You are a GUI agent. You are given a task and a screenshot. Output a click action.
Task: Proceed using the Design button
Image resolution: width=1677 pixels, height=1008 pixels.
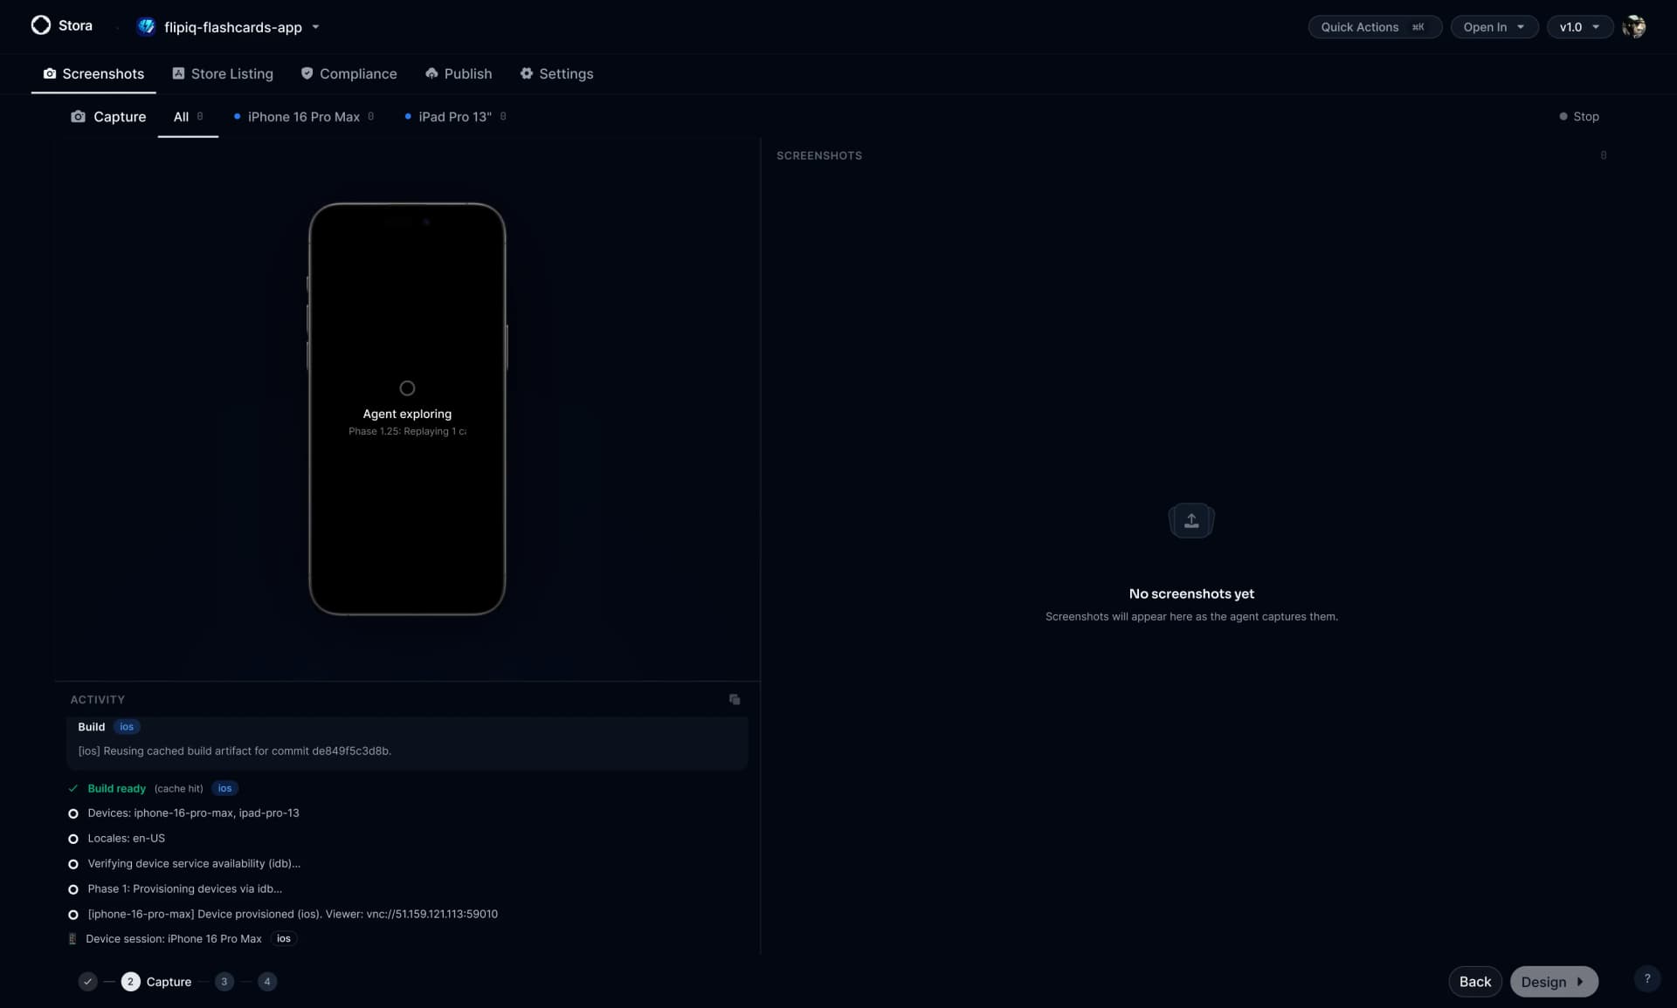click(1553, 981)
